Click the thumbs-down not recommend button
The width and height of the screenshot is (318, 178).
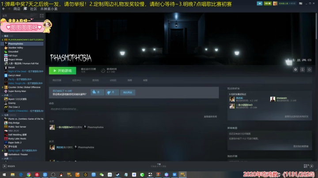(112, 92)
